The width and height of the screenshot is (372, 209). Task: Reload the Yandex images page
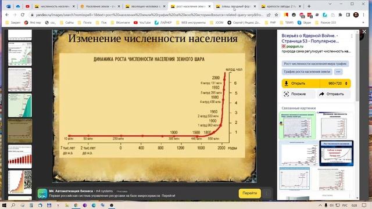[23, 15]
